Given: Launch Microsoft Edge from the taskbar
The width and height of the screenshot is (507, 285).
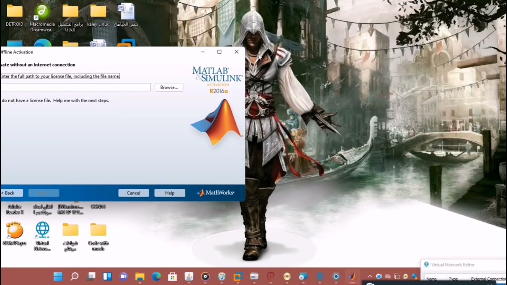Looking at the screenshot, I should [x=156, y=276].
